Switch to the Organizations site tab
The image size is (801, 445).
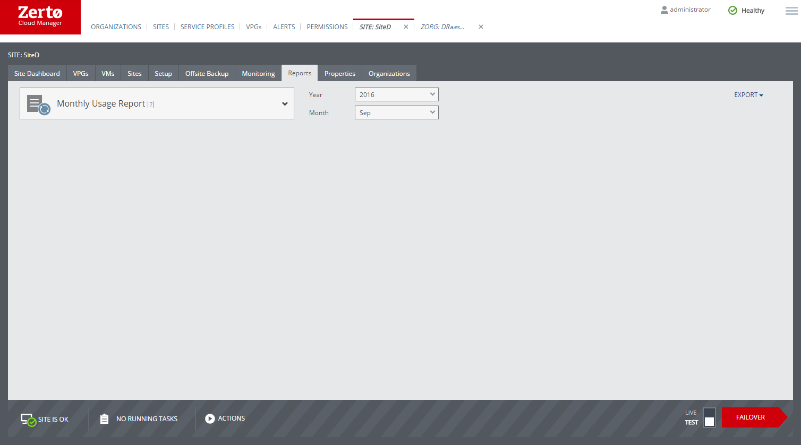[x=389, y=73]
